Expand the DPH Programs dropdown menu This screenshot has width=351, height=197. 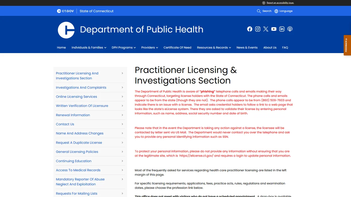124,48
